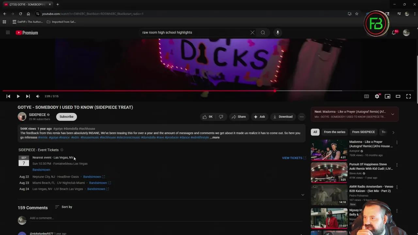Play the paused video
The image size is (418, 235).
pos(18,96)
